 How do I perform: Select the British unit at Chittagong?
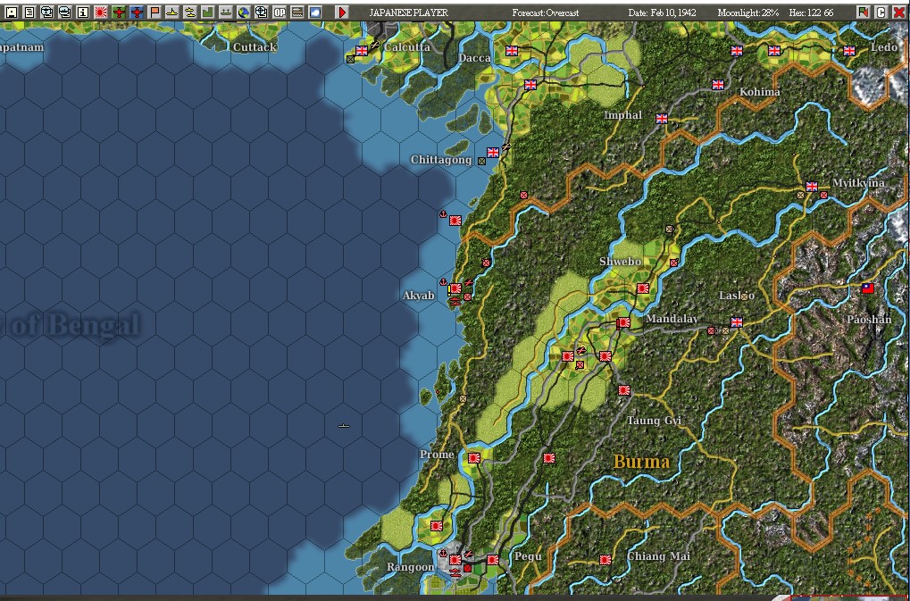coord(493,153)
